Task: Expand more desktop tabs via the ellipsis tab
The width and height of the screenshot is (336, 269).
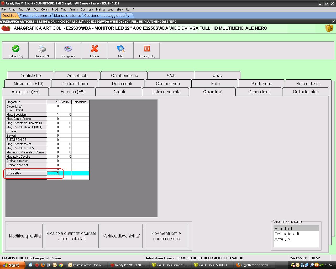Action: 130,16
